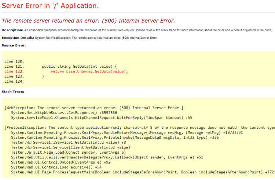Click the [WebException: ...] line in stack trace
This screenshot has width=275, height=180.
click(93, 108)
